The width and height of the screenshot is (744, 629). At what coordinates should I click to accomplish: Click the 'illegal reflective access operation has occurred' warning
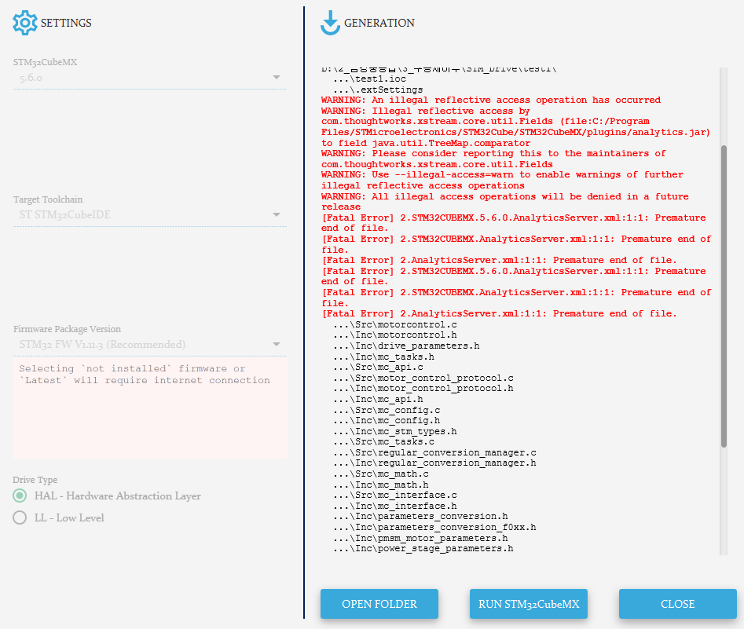[490, 100]
